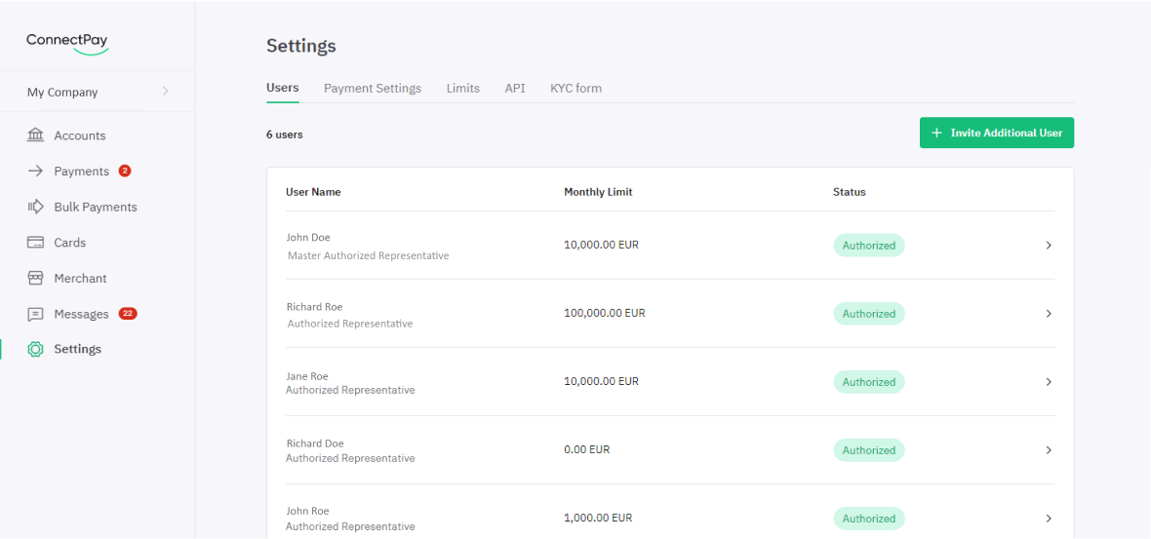The image size is (1151, 539).
Task: Click the Richard Roe user name
Action: tap(315, 306)
